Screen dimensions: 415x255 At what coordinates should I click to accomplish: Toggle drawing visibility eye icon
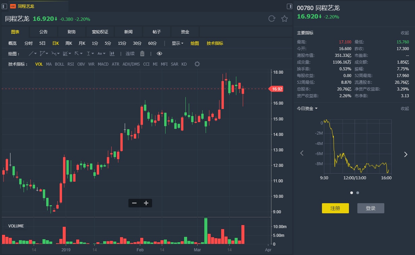(159, 53)
